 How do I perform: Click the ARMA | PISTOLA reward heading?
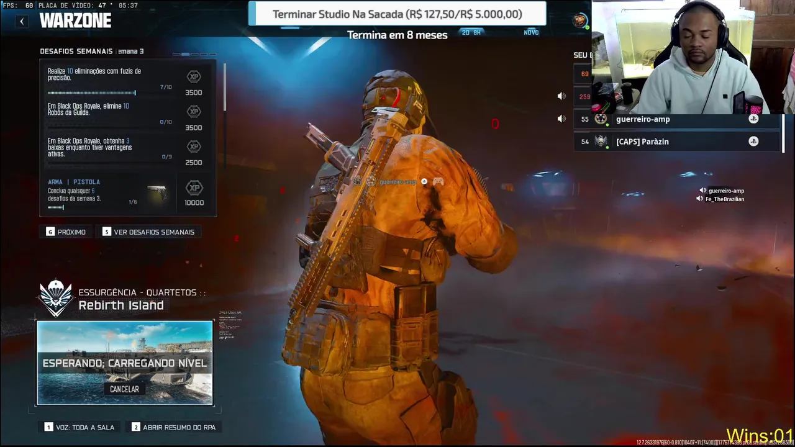[74, 182]
